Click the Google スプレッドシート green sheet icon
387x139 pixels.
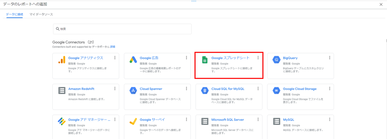[204, 60]
